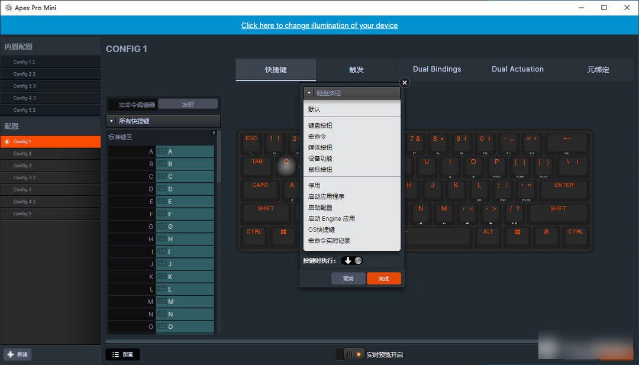Choose 停用 from the binding menu

[352, 185]
